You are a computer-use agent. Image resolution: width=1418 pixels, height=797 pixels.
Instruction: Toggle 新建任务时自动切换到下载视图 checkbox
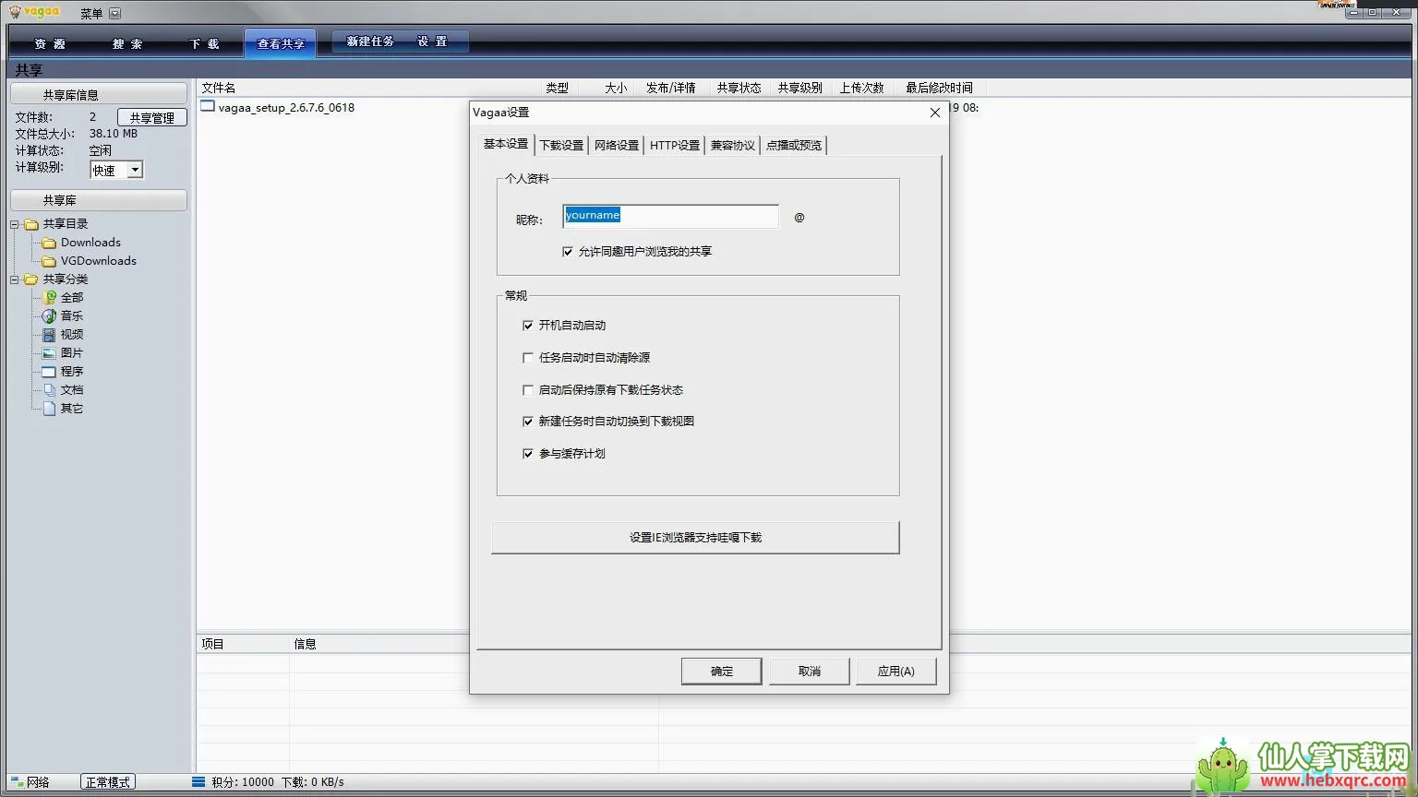[x=528, y=421]
